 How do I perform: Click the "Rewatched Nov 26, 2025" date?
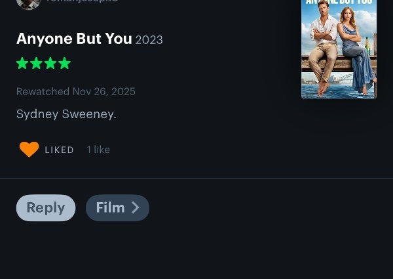point(75,92)
